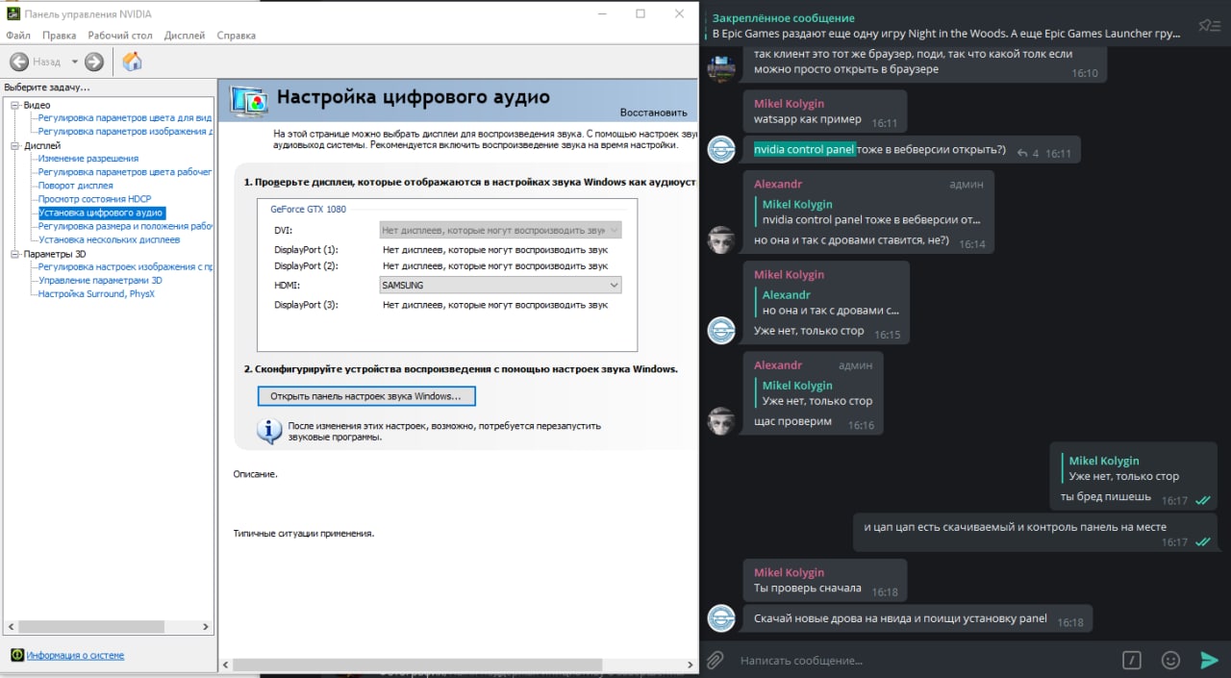Click Alexandr avatar beside щас проверим message
The image size is (1231, 678).
click(721, 420)
